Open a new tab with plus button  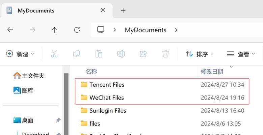pyautogui.click(x=123, y=10)
